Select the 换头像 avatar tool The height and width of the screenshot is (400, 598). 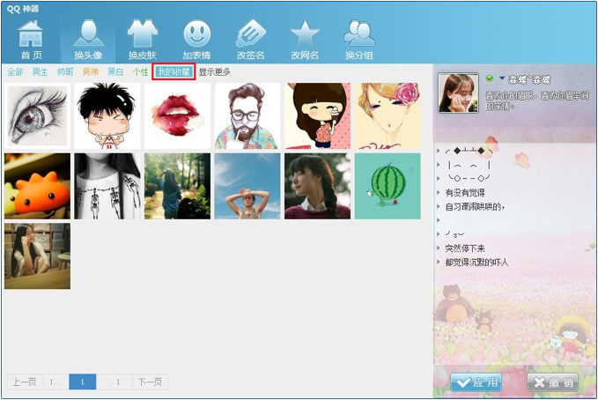(88, 40)
